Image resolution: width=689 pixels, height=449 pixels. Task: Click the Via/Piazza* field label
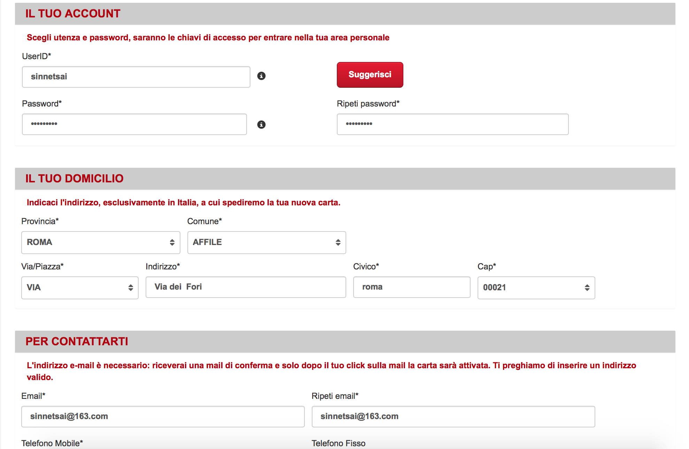coord(42,267)
